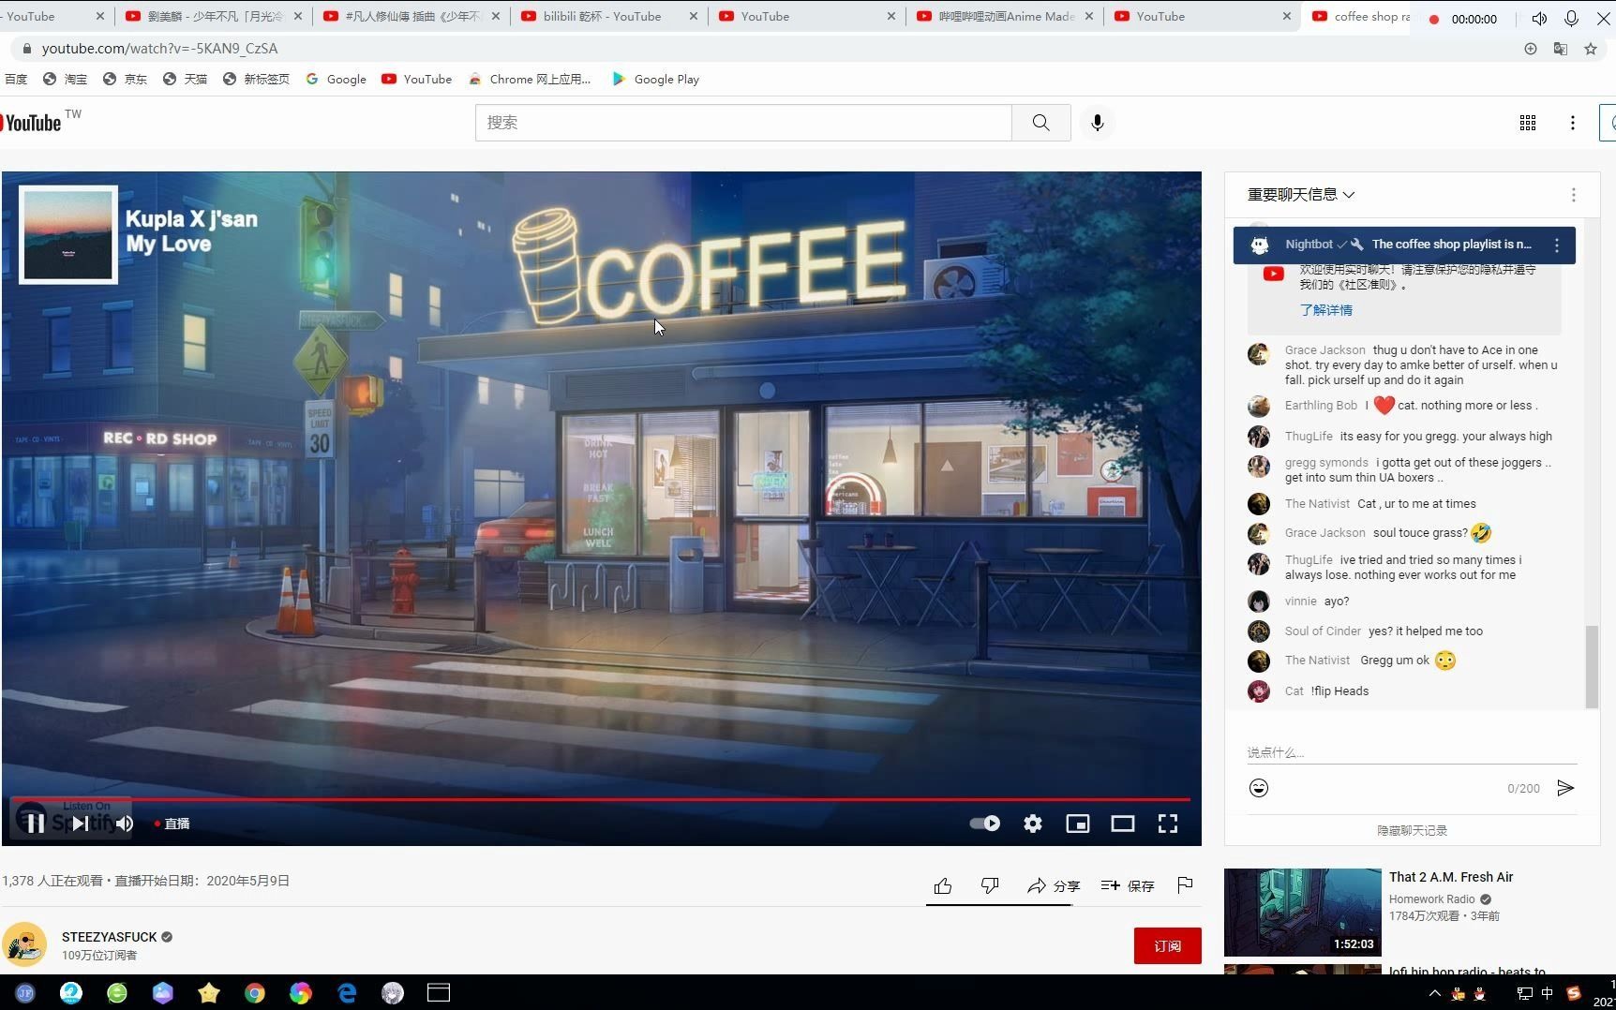Activate voice search microphone
The height and width of the screenshot is (1010, 1616).
point(1097,122)
